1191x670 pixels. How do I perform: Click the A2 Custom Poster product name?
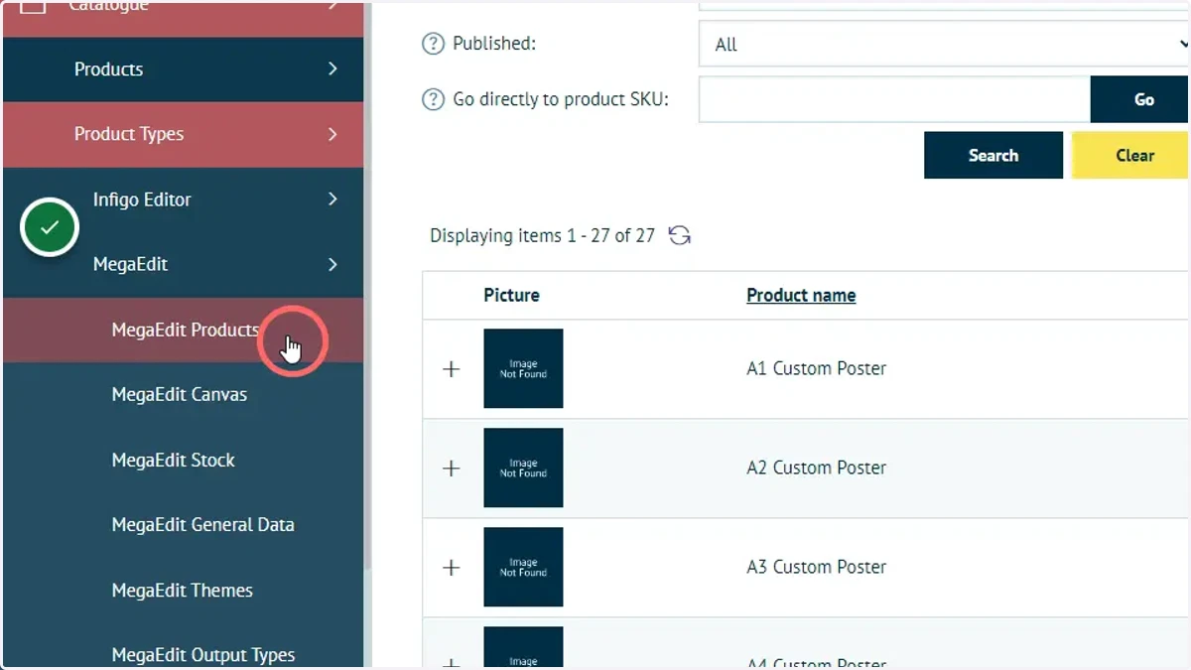tap(816, 468)
